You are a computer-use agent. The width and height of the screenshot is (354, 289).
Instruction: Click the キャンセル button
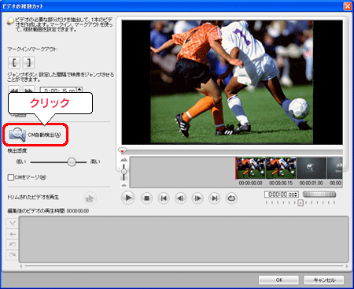coord(324,280)
